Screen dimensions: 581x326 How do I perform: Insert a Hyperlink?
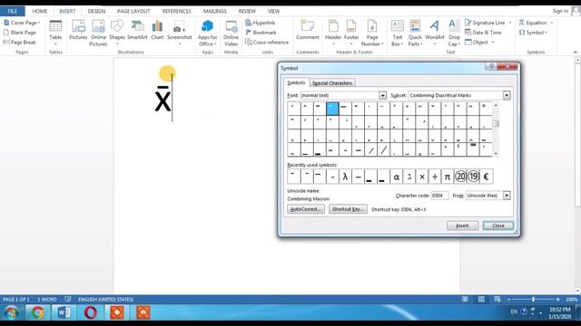(x=261, y=23)
